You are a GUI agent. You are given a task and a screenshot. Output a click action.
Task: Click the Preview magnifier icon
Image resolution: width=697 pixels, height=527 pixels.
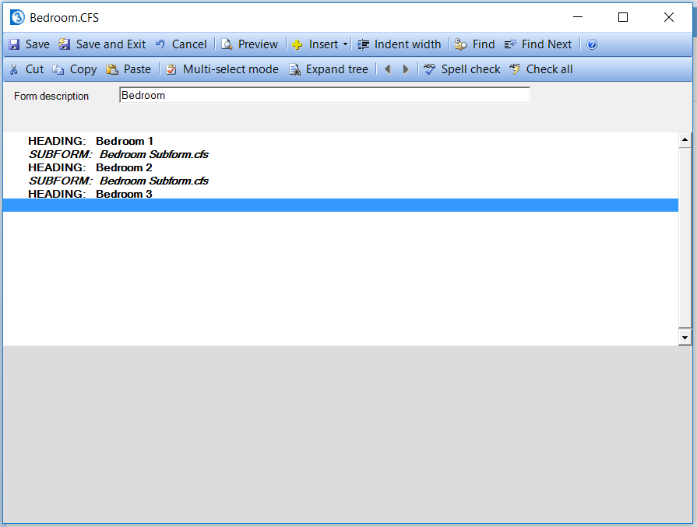coord(227,44)
